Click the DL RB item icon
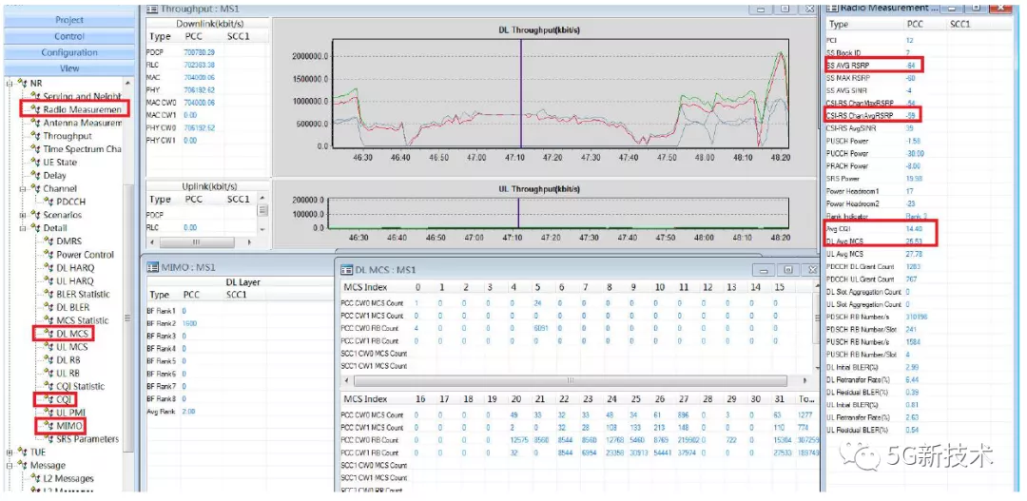 pyautogui.click(x=48, y=359)
